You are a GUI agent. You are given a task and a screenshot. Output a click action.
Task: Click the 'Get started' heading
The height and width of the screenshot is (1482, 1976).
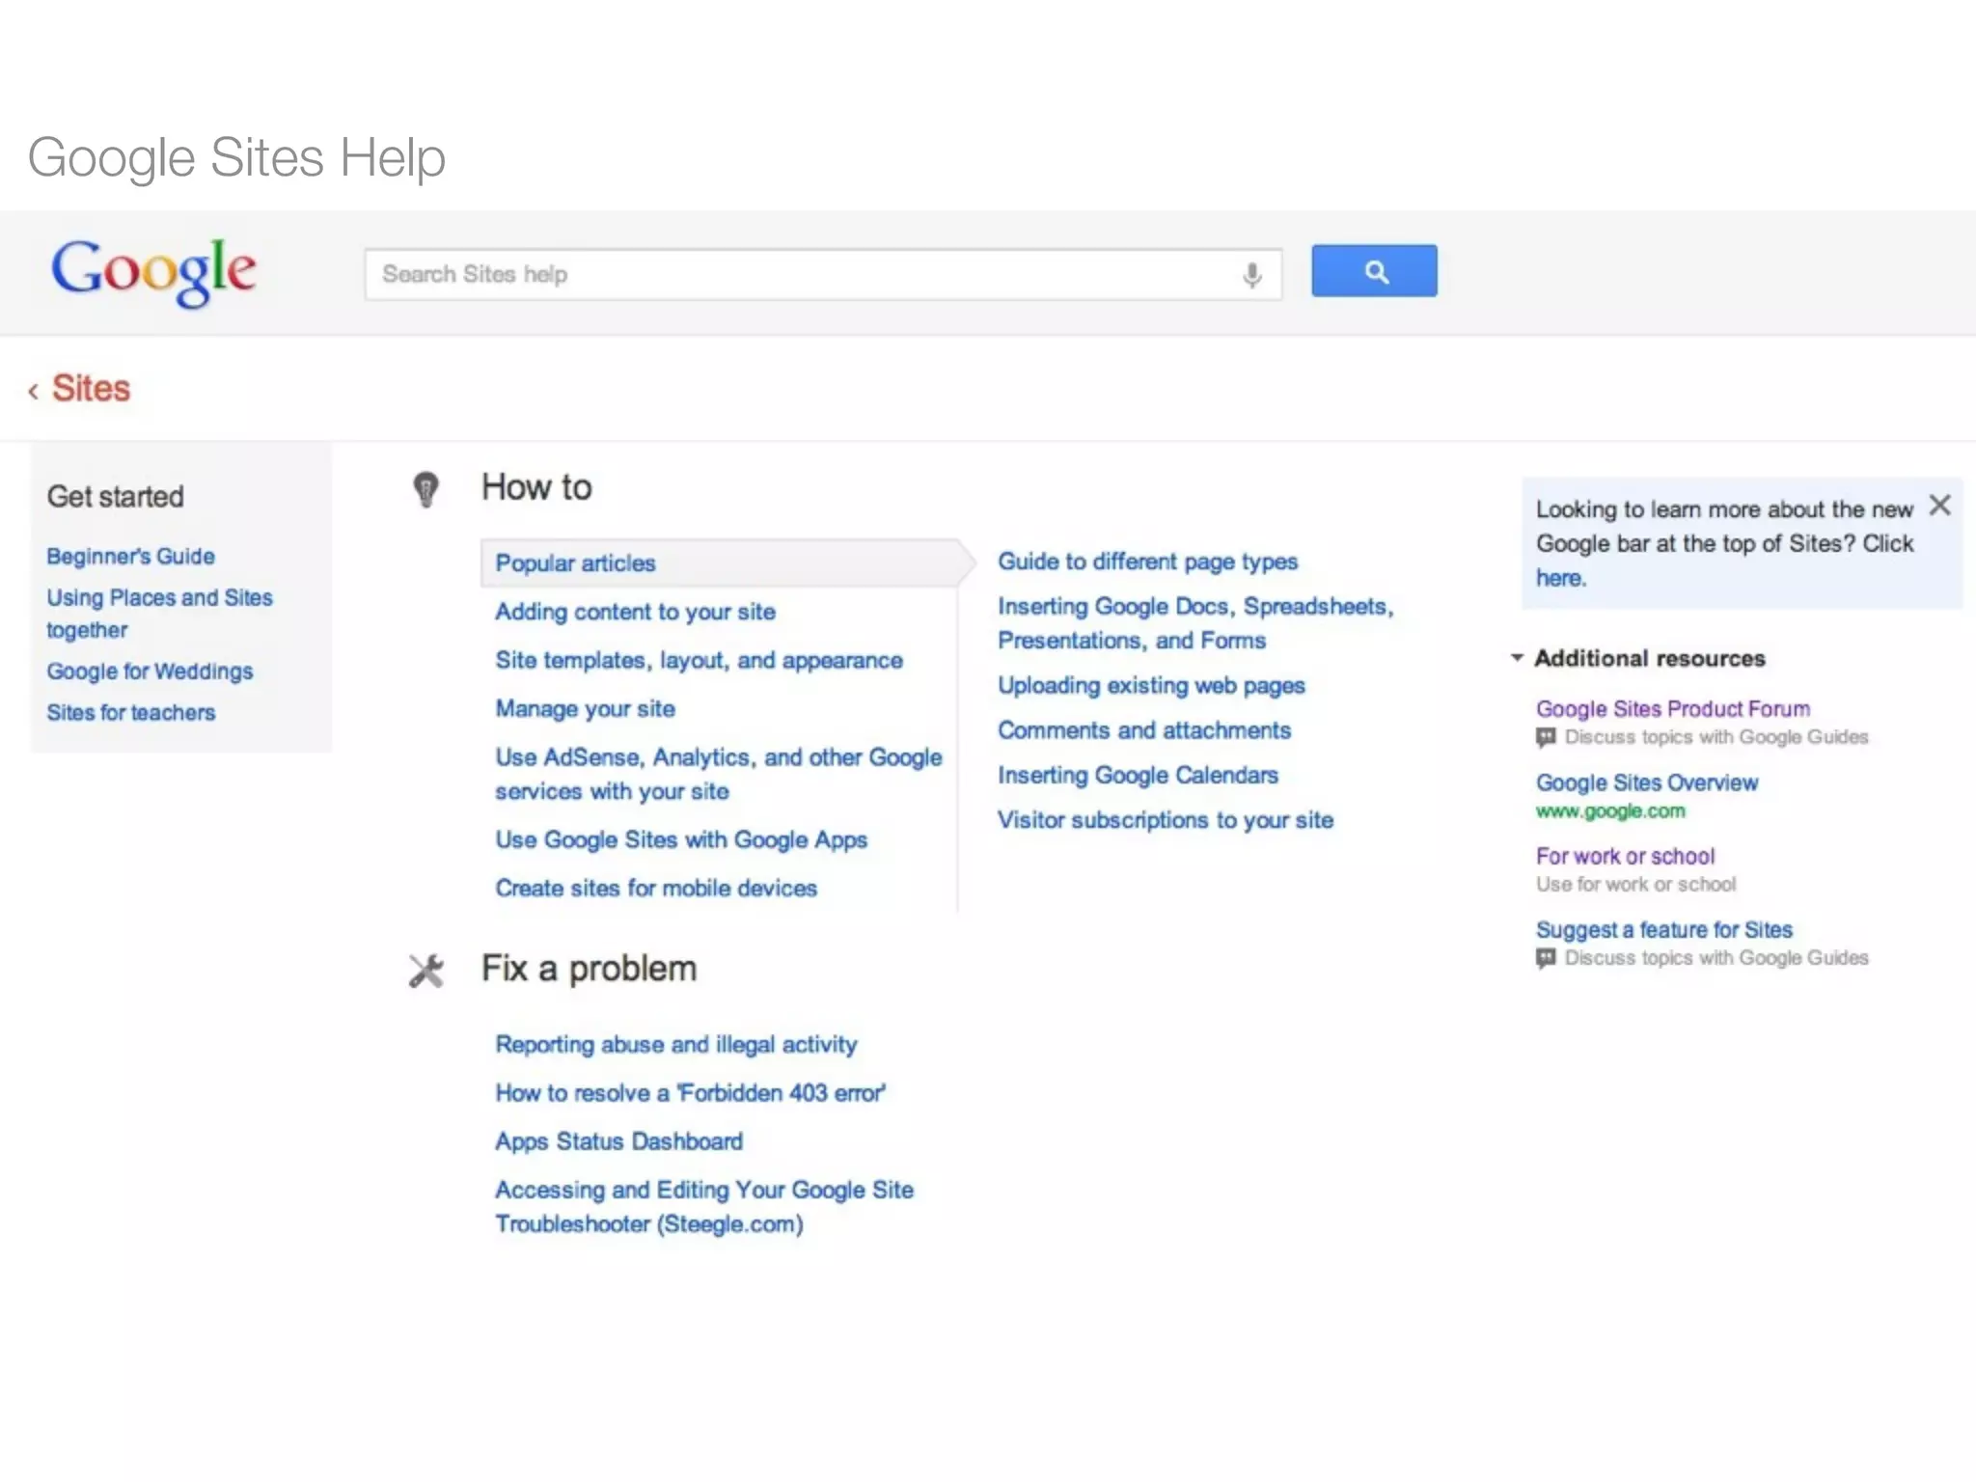pyautogui.click(x=116, y=497)
